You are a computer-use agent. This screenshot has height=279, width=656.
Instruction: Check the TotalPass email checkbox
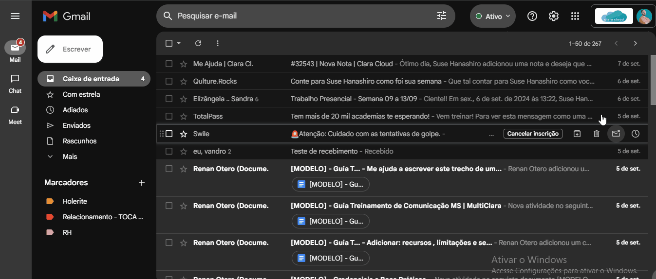169,116
